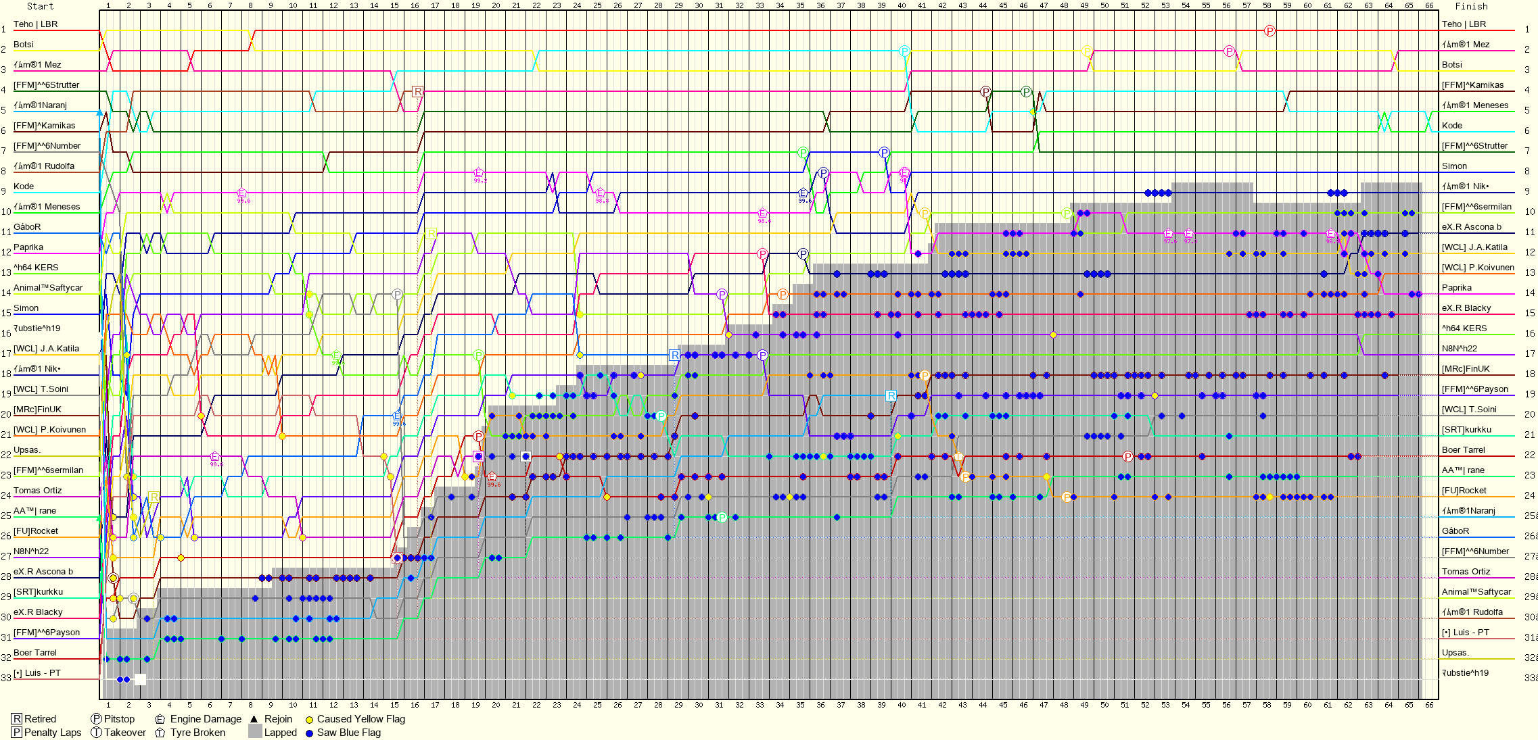Click the green pitstop marker on lap 19 in position 17
This screenshot has height=740, width=1538.
pyautogui.click(x=478, y=355)
